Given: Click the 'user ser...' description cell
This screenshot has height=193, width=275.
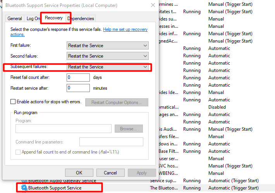Looking at the screenshot, I should [x=169, y=159].
